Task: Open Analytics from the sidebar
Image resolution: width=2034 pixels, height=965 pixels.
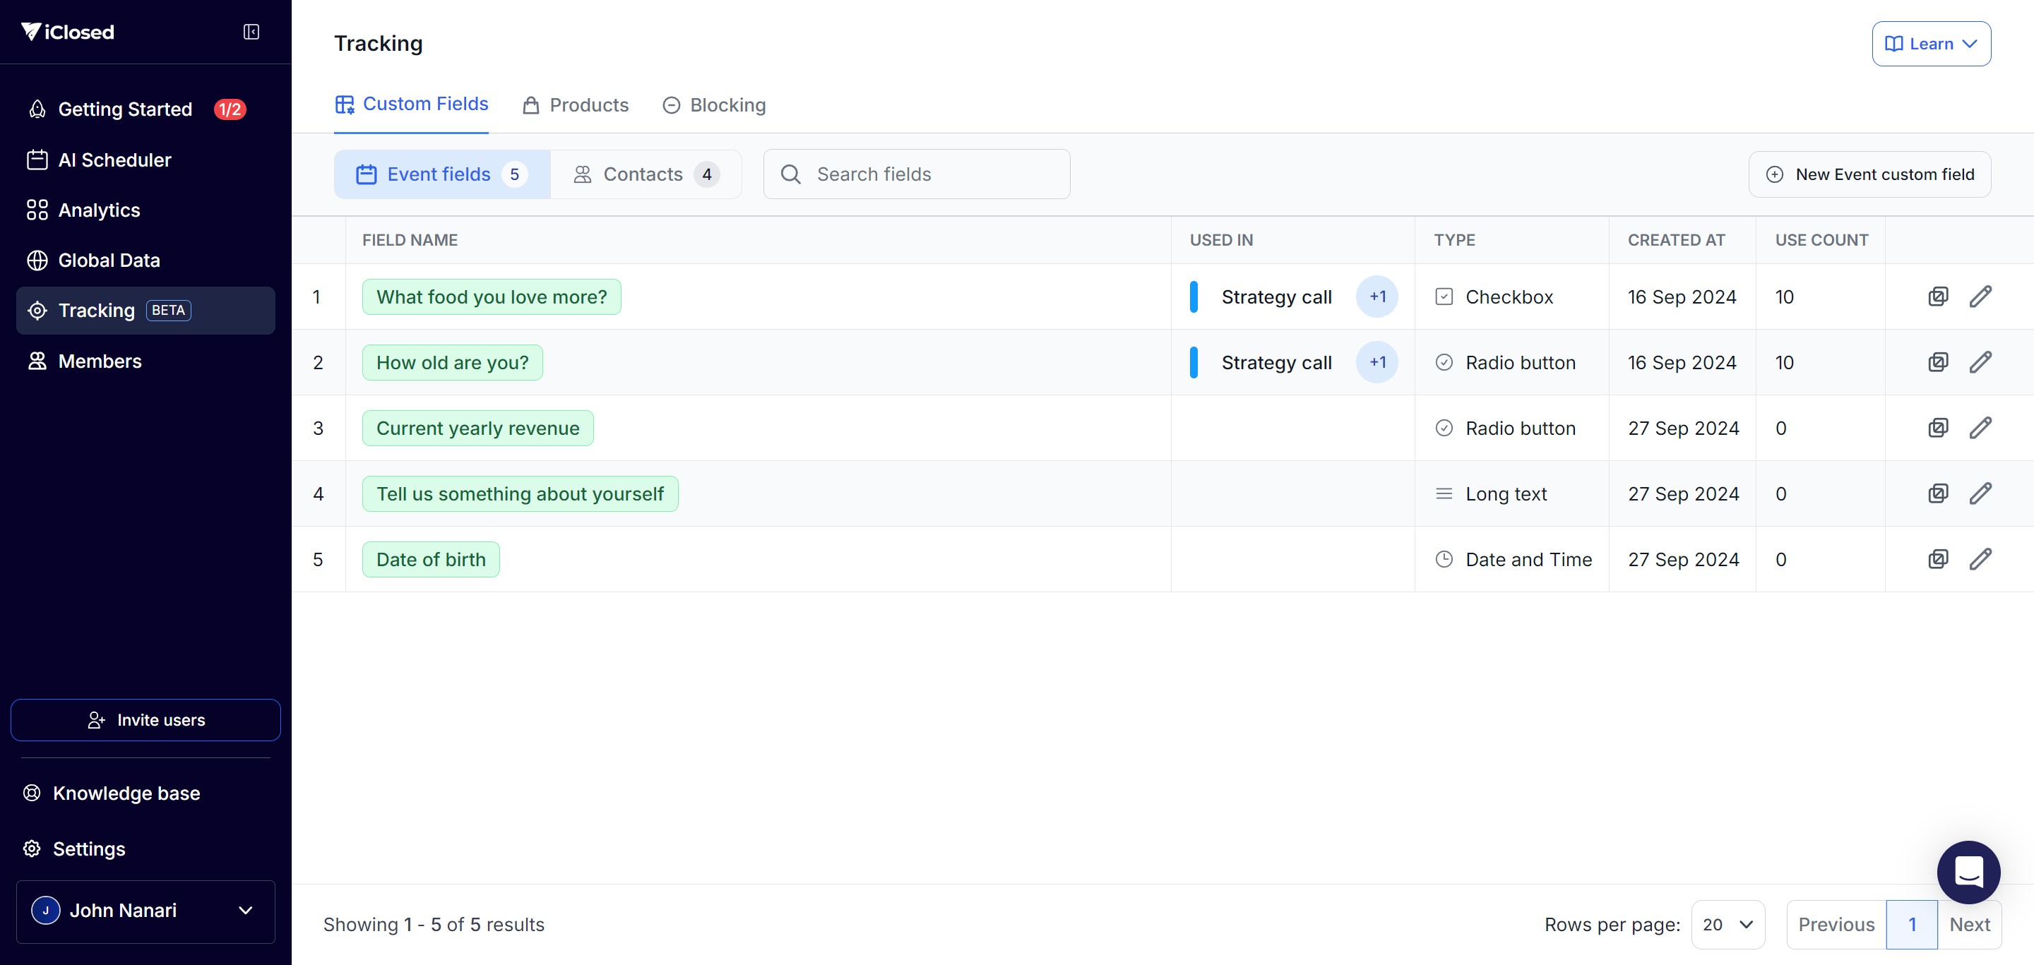Action: (x=99, y=210)
